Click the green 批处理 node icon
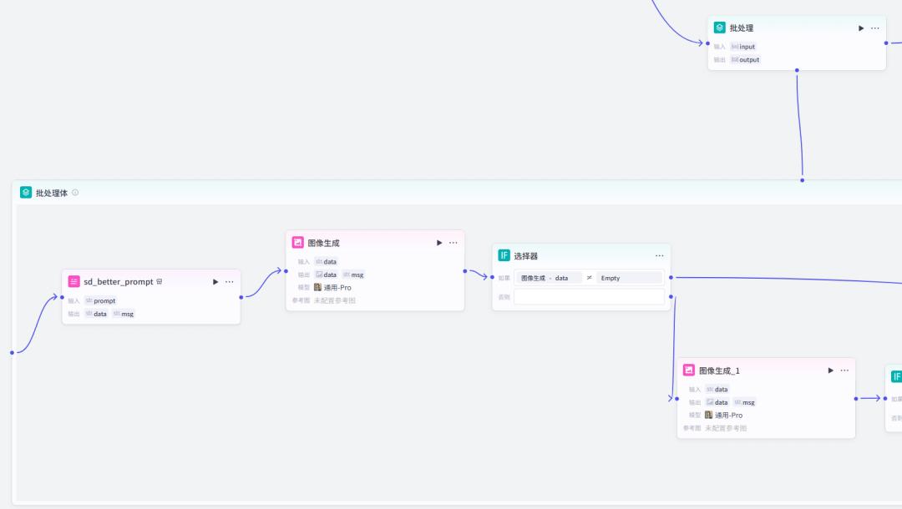Viewport: 902px width, 509px height. pyautogui.click(x=720, y=28)
